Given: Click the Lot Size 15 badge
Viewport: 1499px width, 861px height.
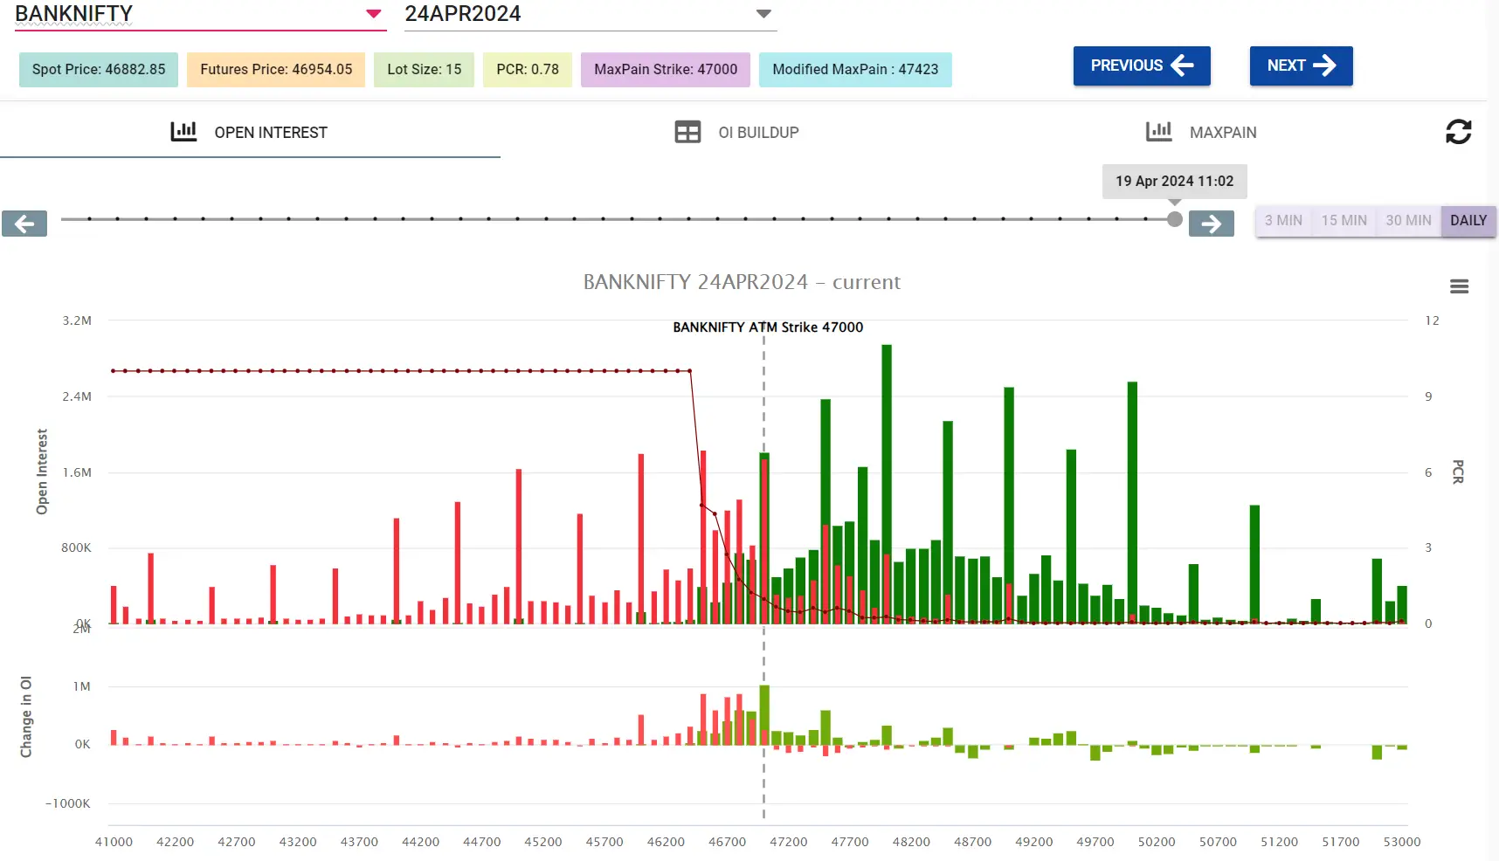Looking at the screenshot, I should click(425, 70).
